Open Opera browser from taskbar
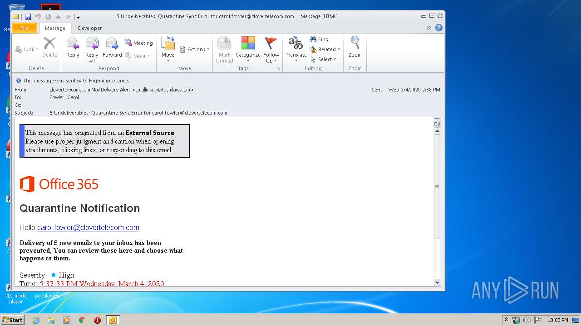581x326 pixels. (97, 320)
